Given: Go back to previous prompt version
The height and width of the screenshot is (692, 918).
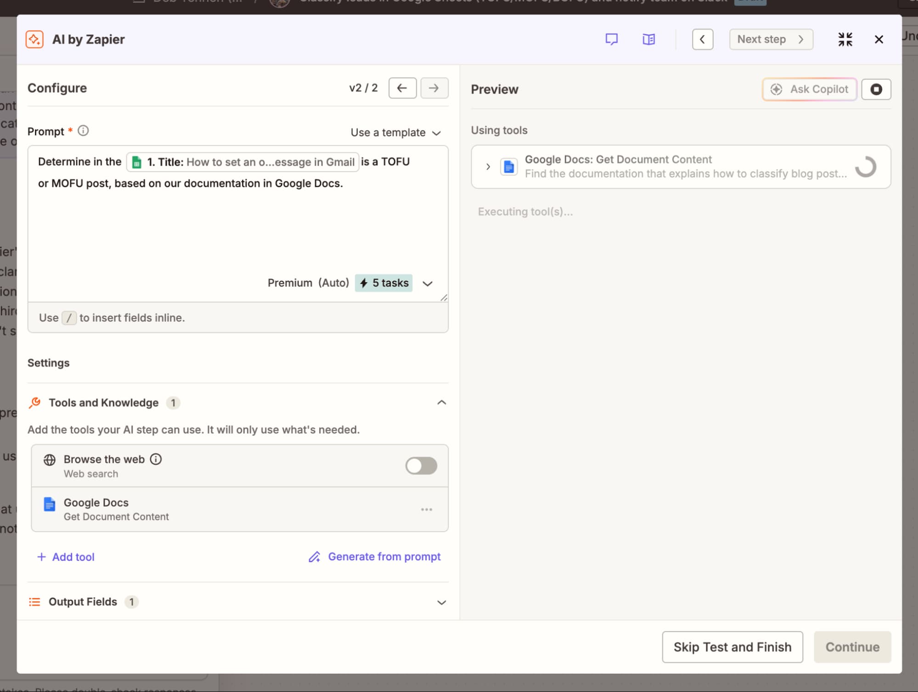Looking at the screenshot, I should (402, 88).
